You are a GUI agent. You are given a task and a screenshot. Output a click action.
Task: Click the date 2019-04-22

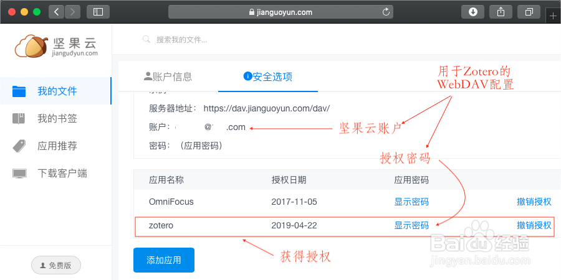tap(294, 225)
